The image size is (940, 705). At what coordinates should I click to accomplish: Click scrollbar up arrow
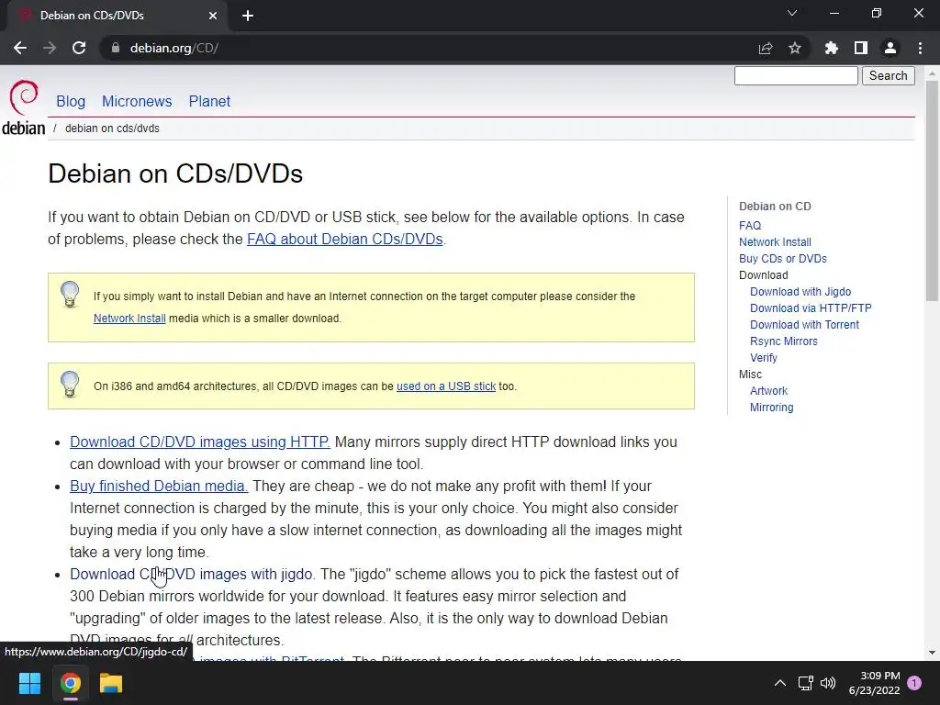point(932,73)
